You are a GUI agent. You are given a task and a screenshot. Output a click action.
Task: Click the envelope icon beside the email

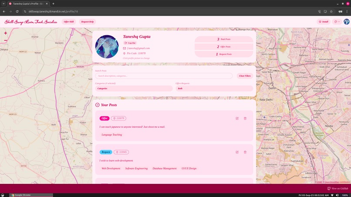(x=125, y=48)
